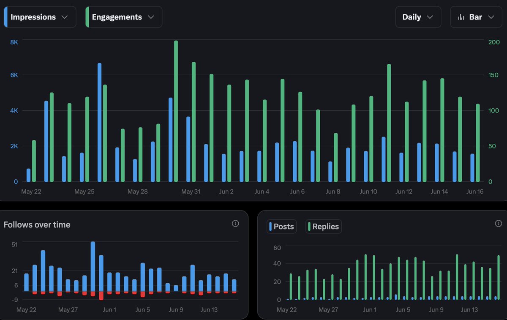The image size is (507, 320).
Task: Click the '8K' impressions axis label
Action: tap(14, 42)
